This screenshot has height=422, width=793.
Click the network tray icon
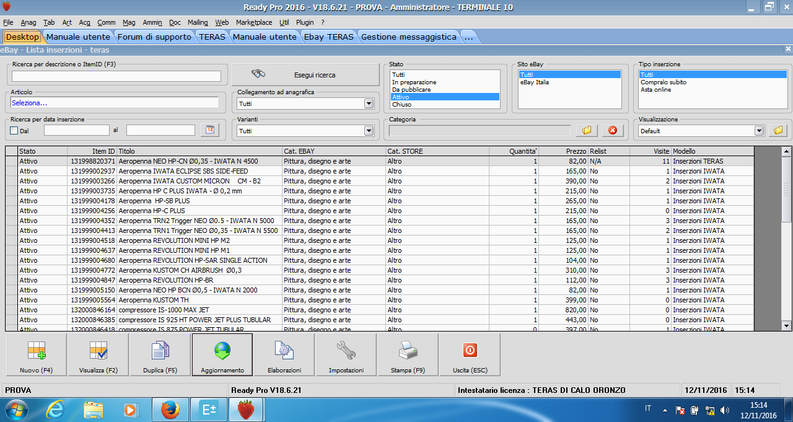point(709,410)
